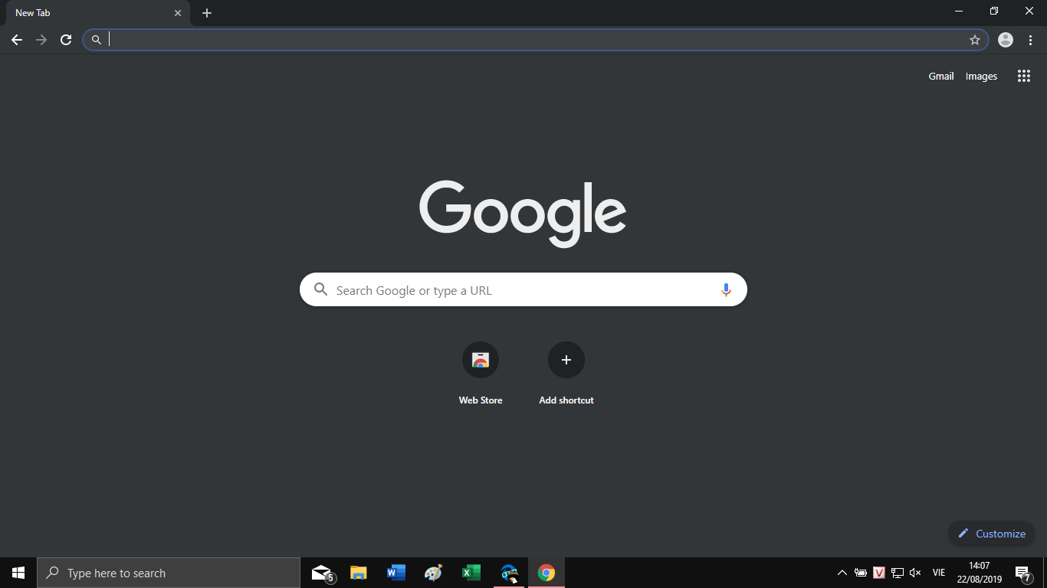Open the network icon in the system tray
The height and width of the screenshot is (588, 1047).
click(x=898, y=573)
